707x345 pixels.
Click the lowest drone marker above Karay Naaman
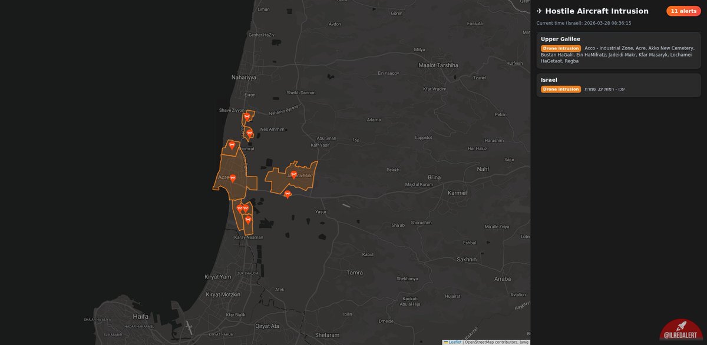pyautogui.click(x=248, y=220)
